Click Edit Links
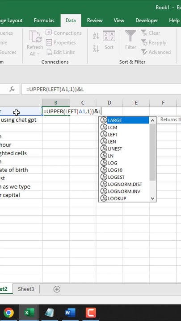This screenshot has width=181, height=321. (x=60, y=52)
